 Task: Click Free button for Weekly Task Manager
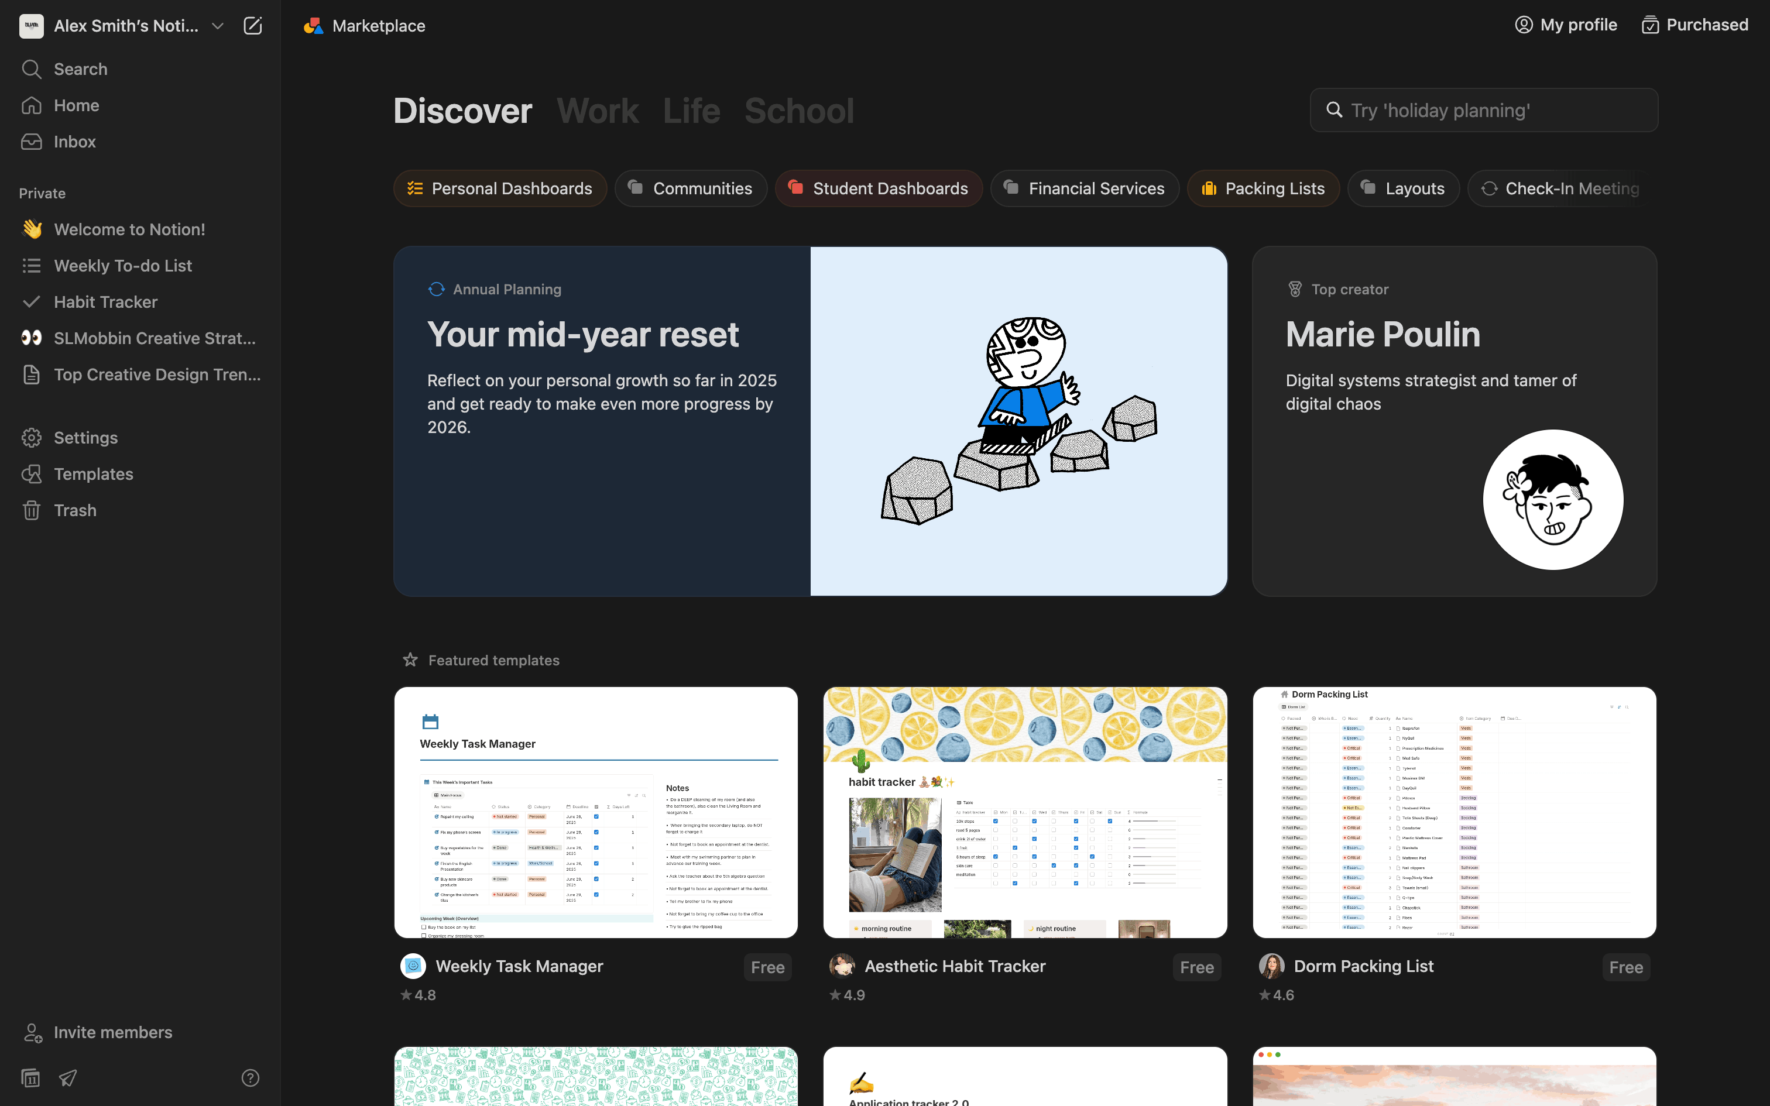(767, 967)
